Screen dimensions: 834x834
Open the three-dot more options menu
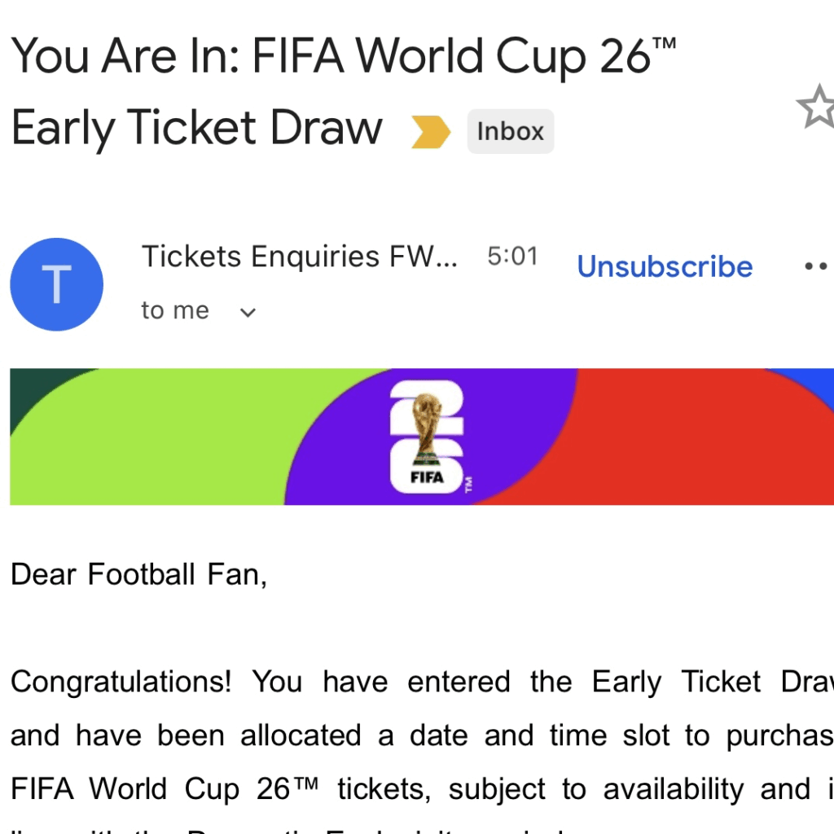tap(815, 266)
